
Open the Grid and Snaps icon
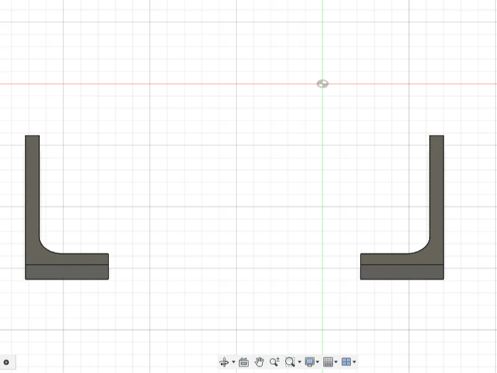click(x=328, y=362)
